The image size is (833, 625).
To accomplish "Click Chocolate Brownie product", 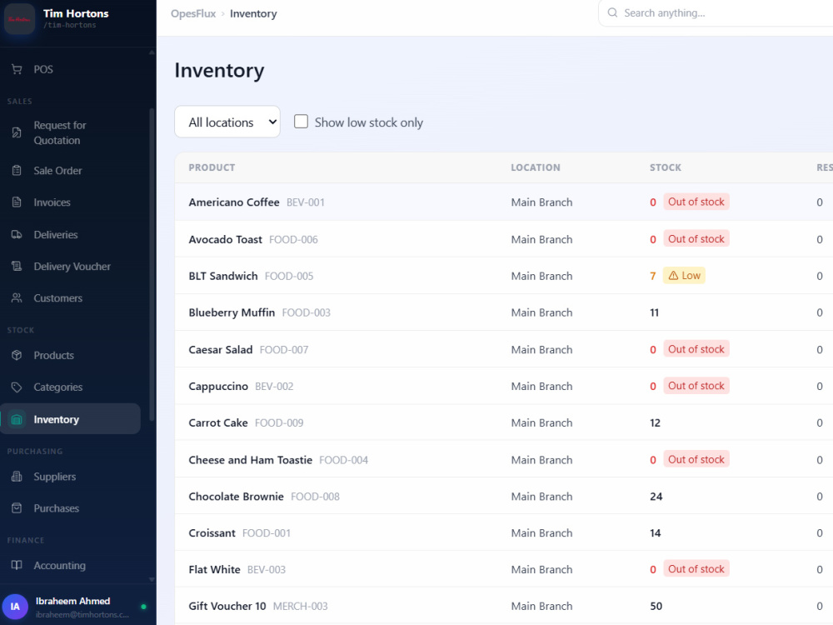I will click(x=236, y=497).
